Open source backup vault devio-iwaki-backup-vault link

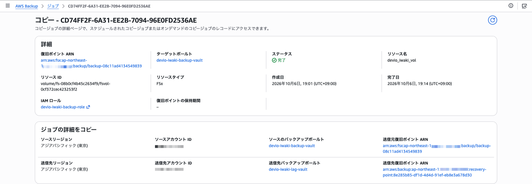click(292, 146)
